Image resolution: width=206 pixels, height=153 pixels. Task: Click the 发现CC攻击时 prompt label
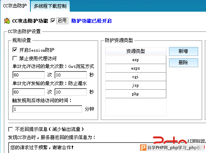(x=52, y=137)
